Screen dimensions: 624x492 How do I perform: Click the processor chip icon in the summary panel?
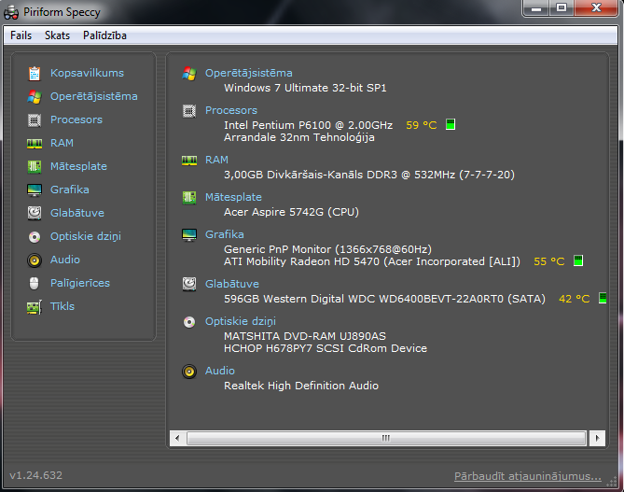(189, 111)
